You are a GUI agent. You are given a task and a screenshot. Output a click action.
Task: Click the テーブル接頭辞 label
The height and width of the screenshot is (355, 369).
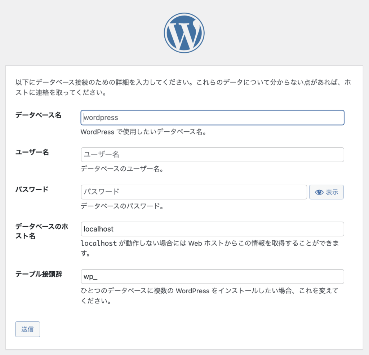tap(39, 274)
